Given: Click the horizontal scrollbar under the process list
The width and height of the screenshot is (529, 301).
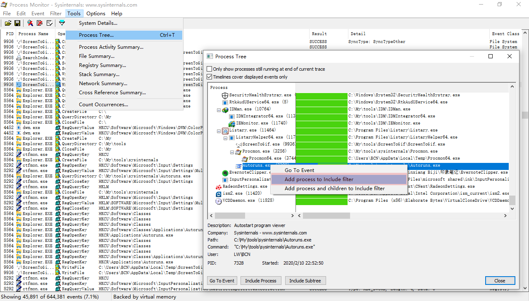Looking at the screenshot, I should [230, 215].
